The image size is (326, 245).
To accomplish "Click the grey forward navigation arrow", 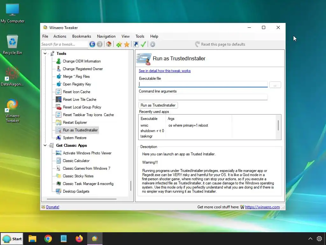I will (x=100, y=44).
